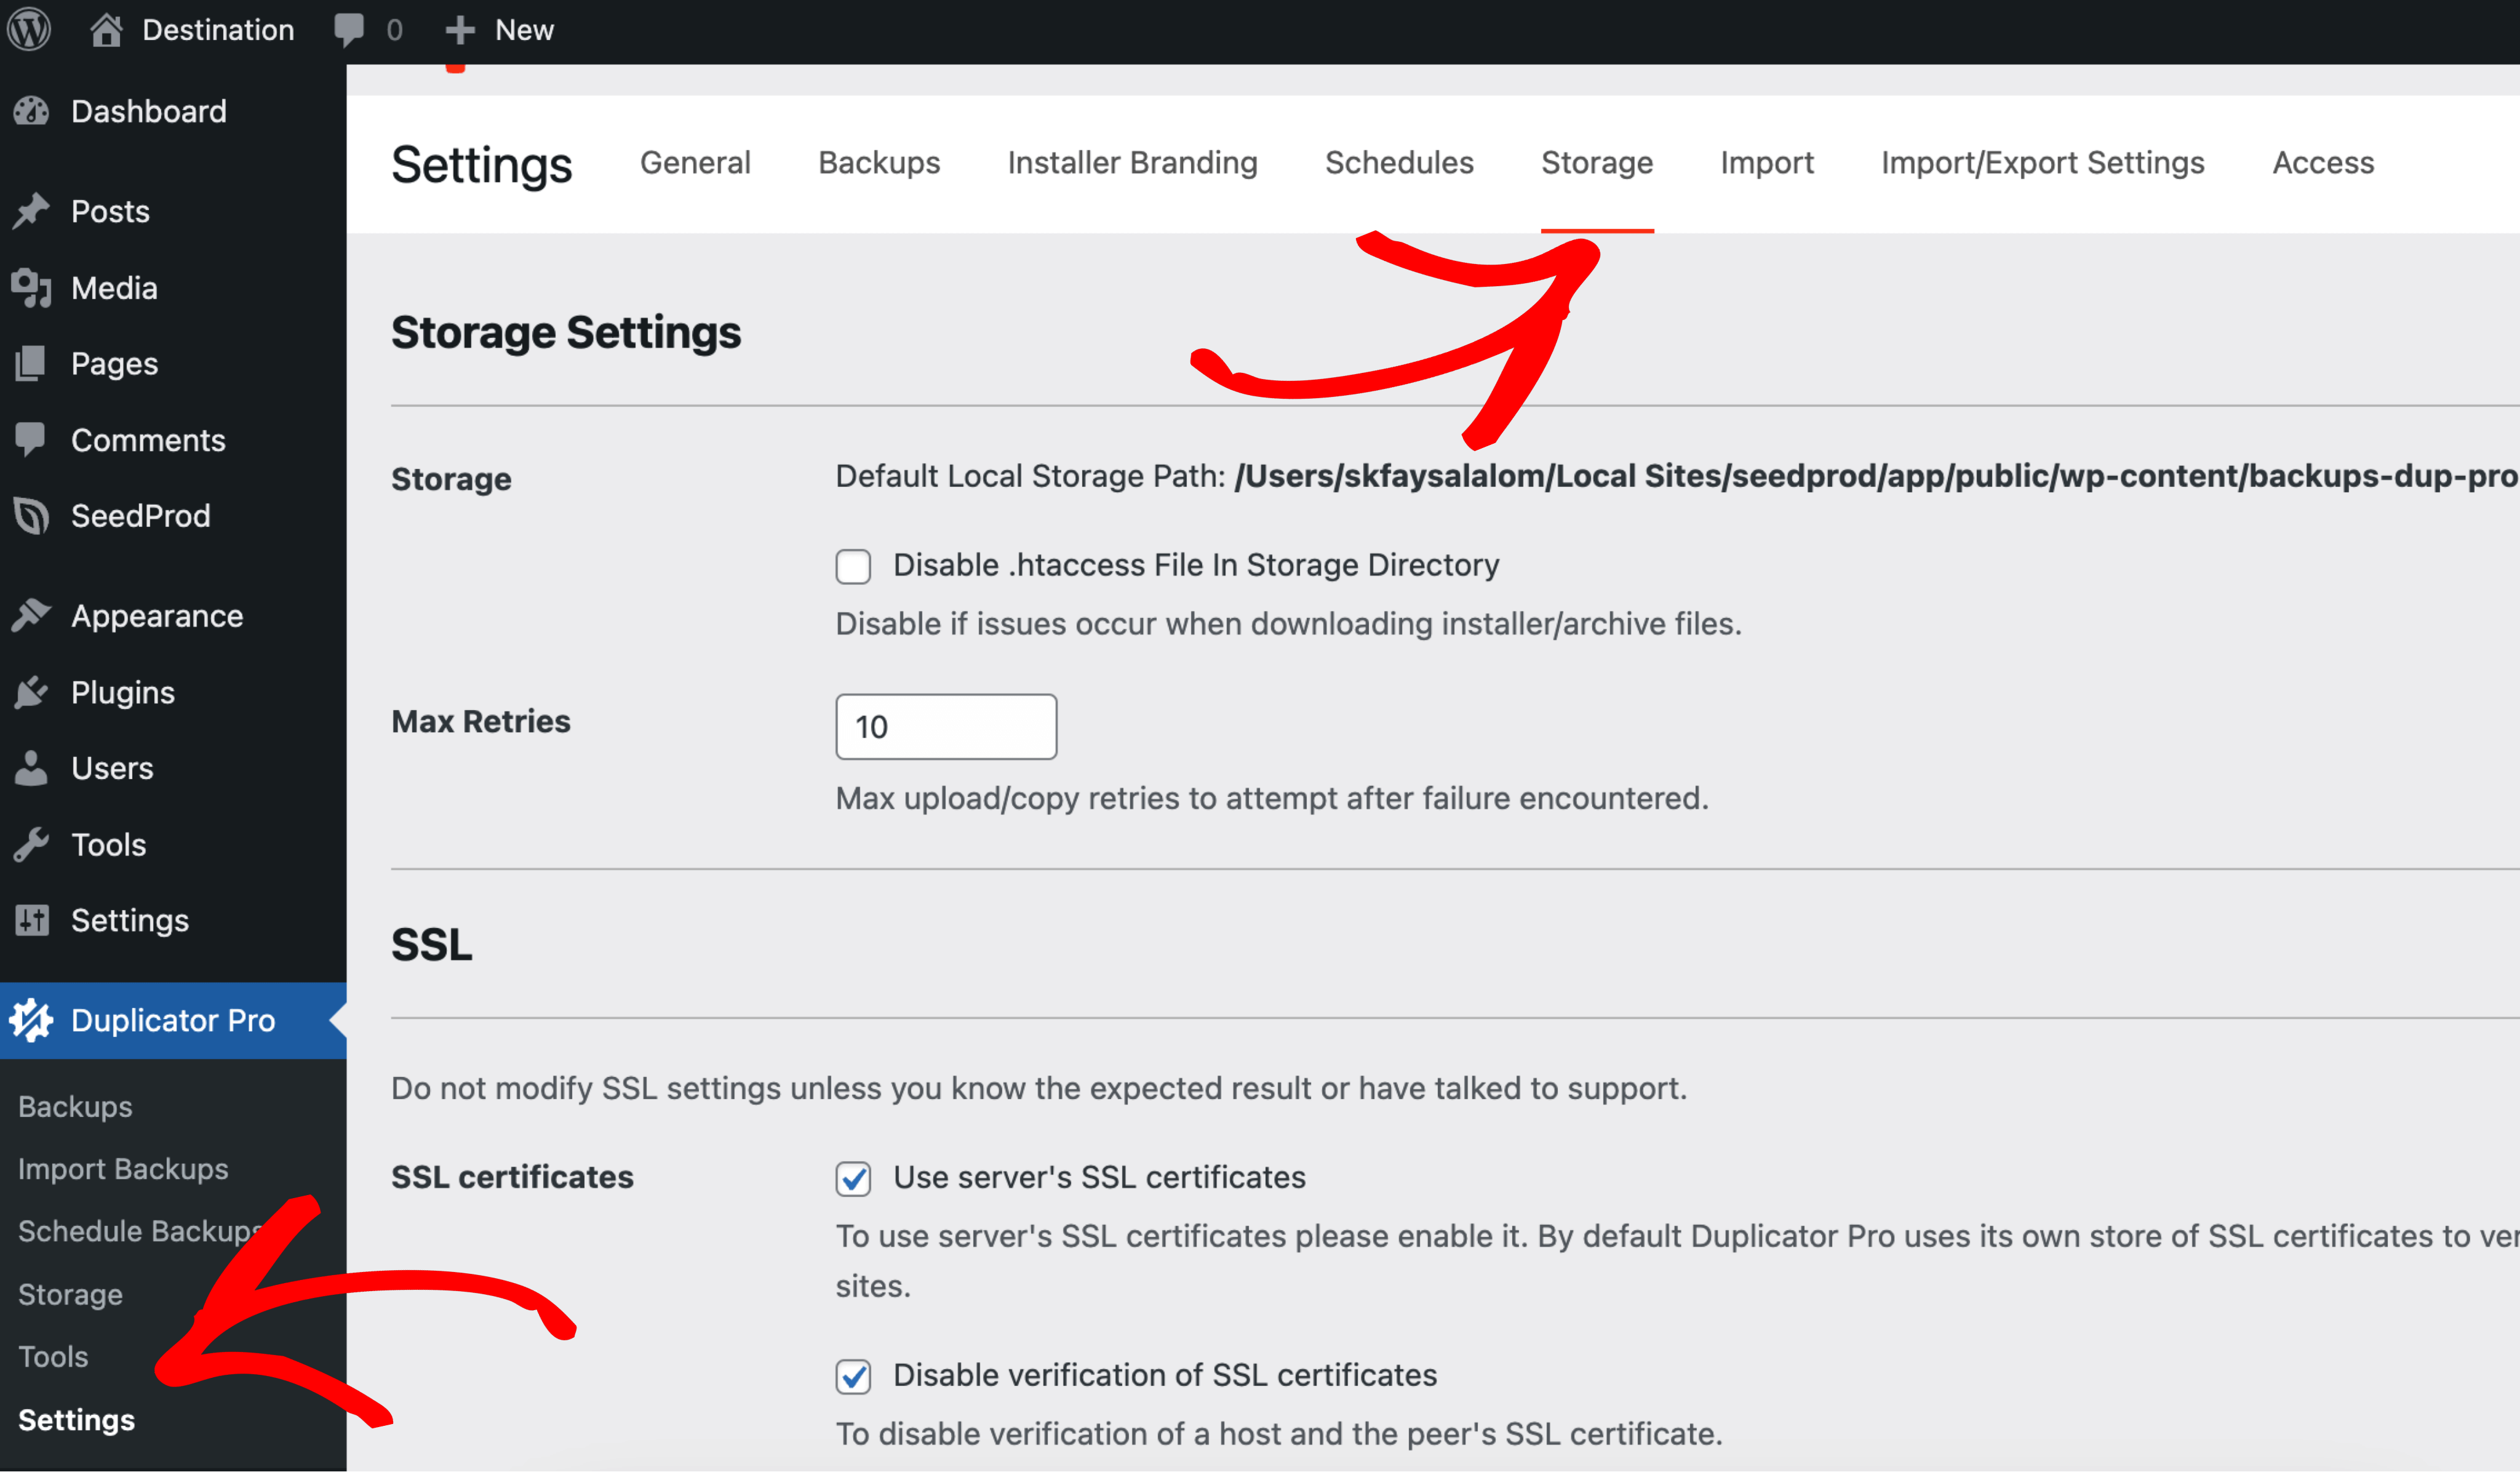Click the Comments speech bubble sidebar icon
The height and width of the screenshot is (1472, 2520).
point(31,440)
